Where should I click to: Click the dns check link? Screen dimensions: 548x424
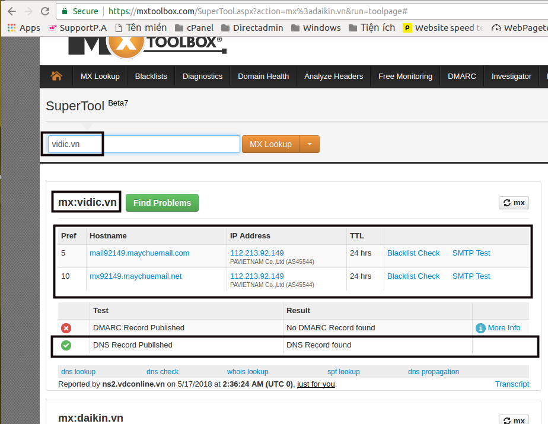point(163,372)
